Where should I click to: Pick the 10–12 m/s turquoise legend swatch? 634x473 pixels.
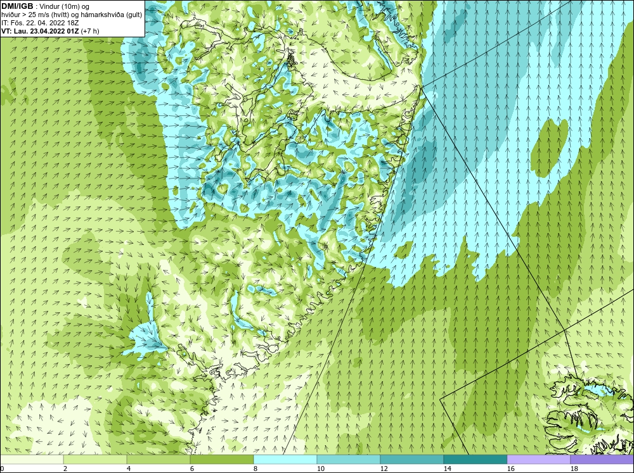pos(349,460)
